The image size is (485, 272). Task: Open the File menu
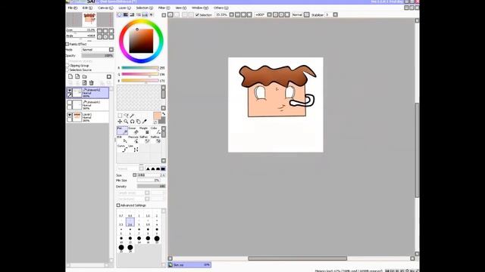pos(73,8)
